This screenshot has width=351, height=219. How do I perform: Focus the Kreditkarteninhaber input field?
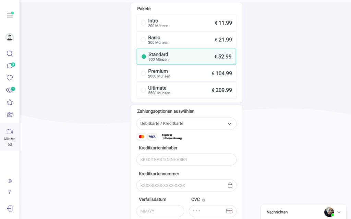click(186, 159)
